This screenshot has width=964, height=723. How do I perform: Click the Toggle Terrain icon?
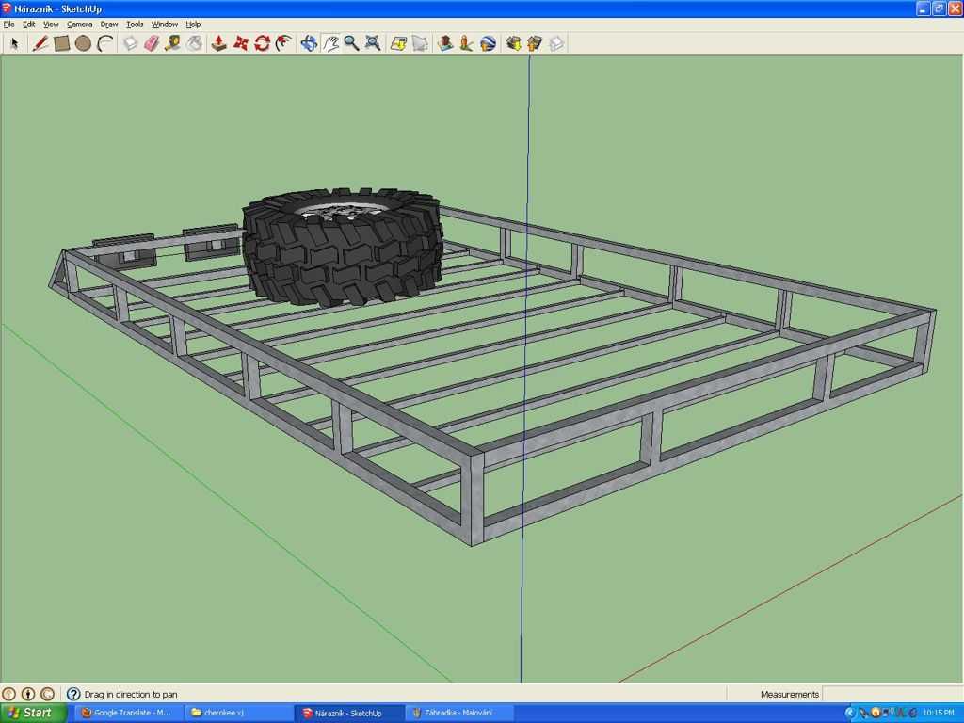click(420, 43)
